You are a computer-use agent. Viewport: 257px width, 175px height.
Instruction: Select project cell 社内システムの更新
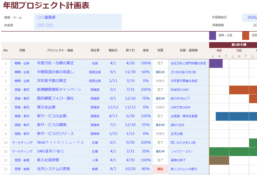coord(60,169)
